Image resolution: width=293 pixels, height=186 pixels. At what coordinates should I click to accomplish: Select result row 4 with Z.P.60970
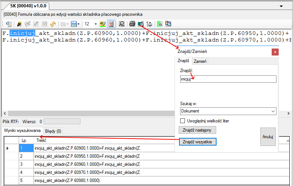click(x=147, y=172)
